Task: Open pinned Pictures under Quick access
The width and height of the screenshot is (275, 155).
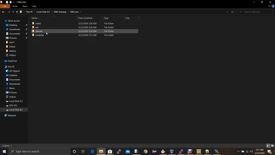Action: [13, 38]
